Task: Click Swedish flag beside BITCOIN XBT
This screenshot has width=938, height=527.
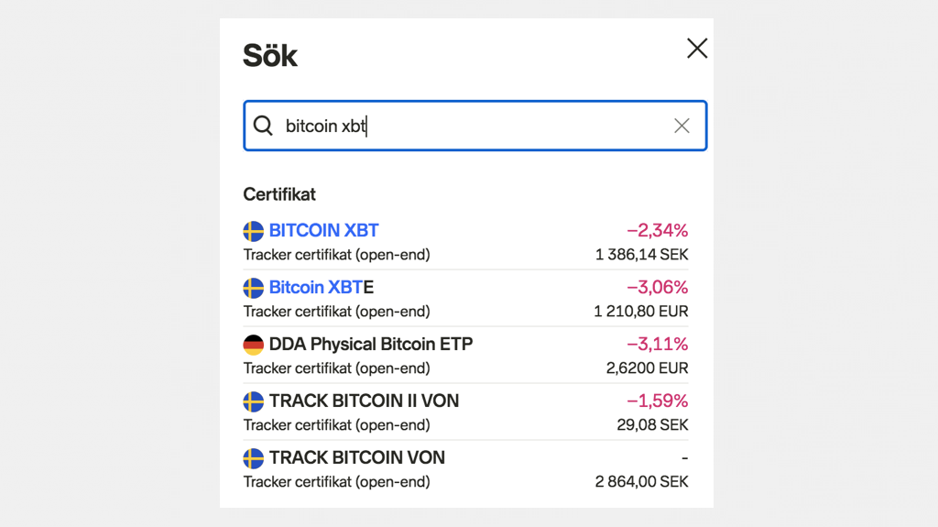Action: click(x=254, y=231)
